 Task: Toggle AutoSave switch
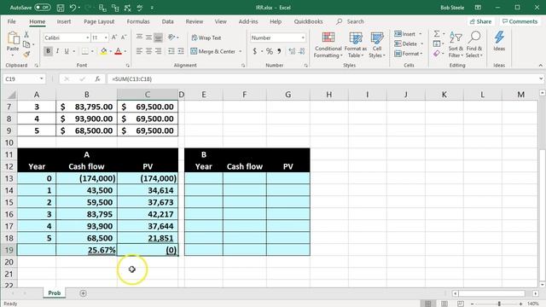pyautogui.click(x=42, y=8)
